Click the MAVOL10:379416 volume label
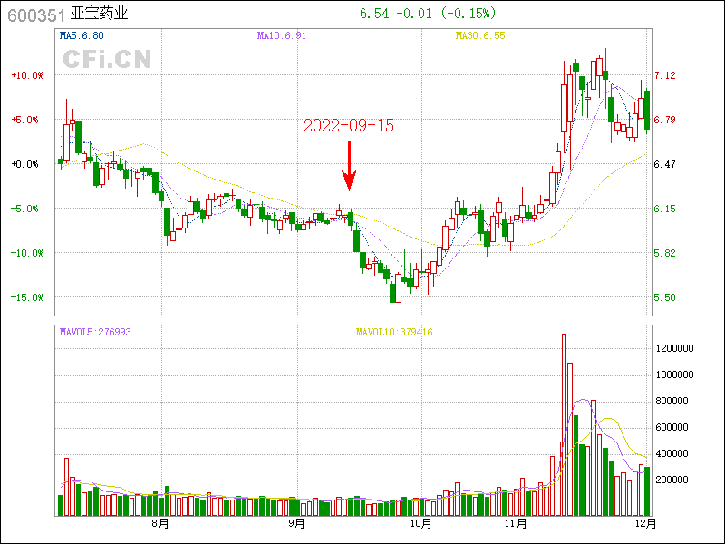 (x=393, y=332)
